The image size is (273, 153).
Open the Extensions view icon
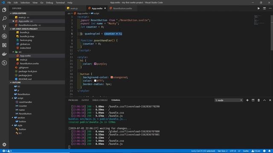4,45
